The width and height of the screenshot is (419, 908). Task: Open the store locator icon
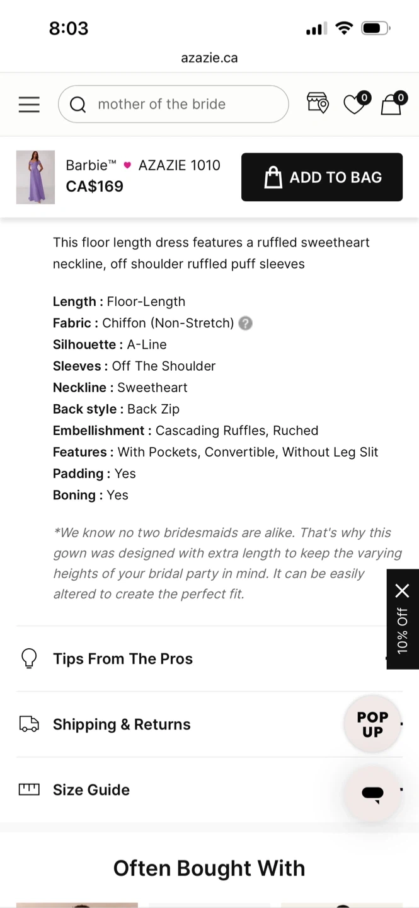318,103
